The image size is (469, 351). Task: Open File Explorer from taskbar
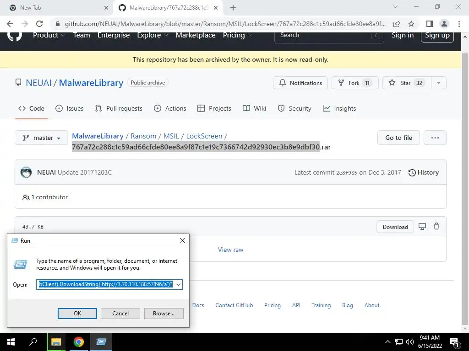click(x=56, y=342)
